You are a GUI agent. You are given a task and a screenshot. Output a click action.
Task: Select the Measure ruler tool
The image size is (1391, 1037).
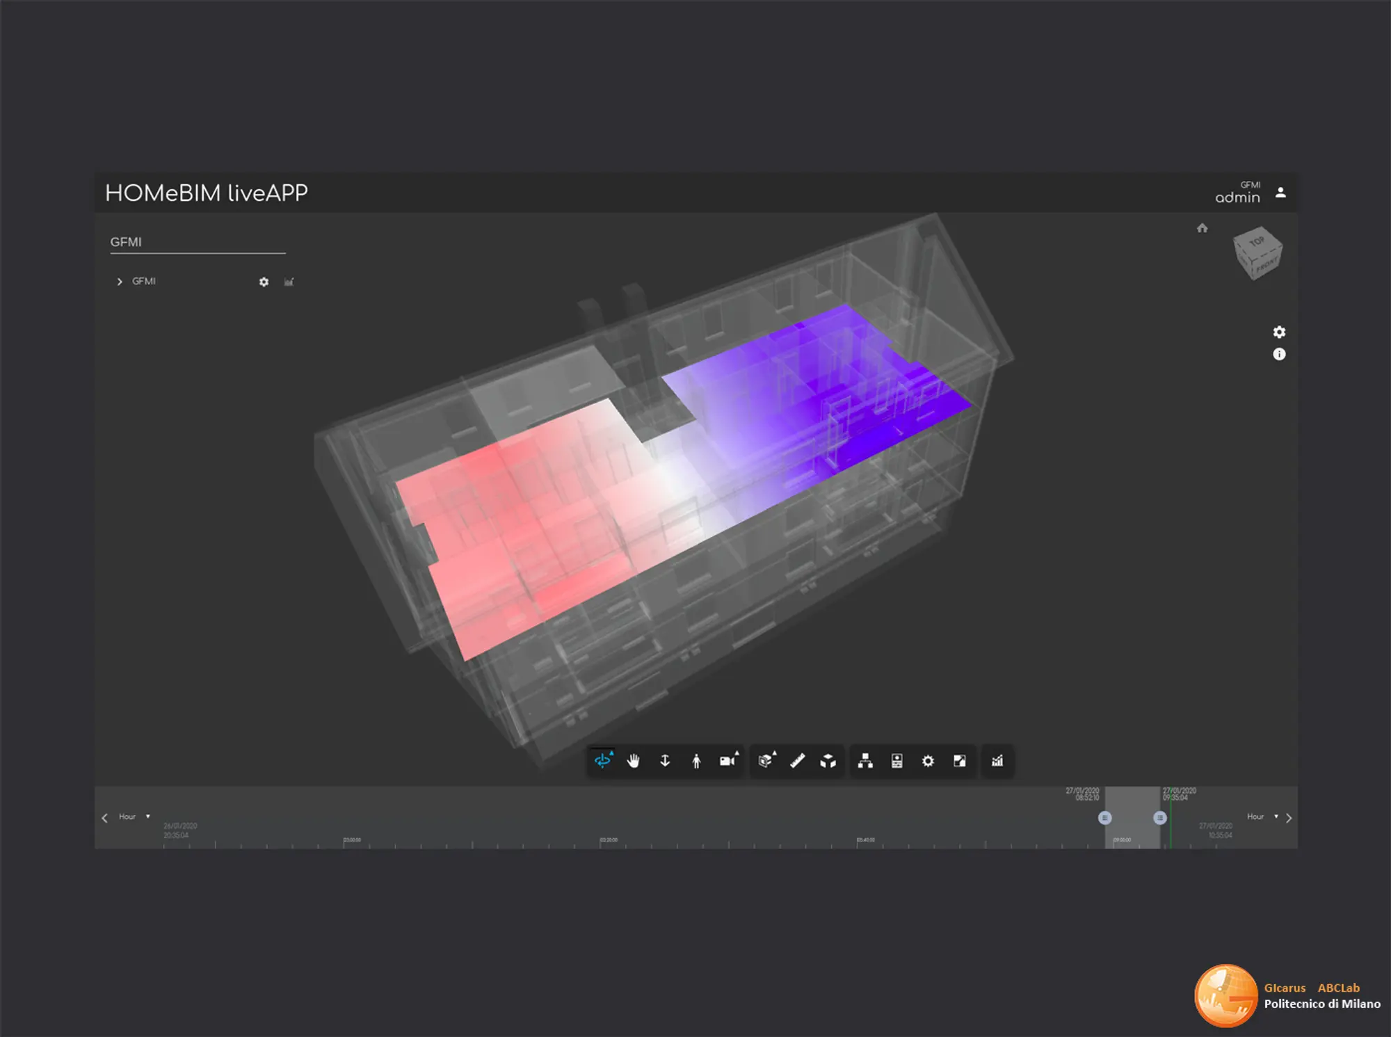(x=797, y=761)
